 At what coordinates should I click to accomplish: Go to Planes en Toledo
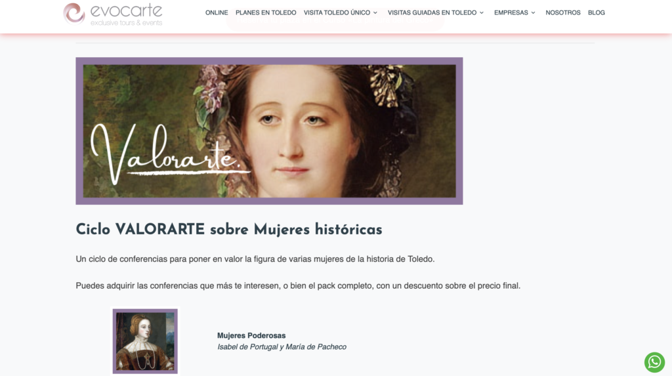coord(266,13)
